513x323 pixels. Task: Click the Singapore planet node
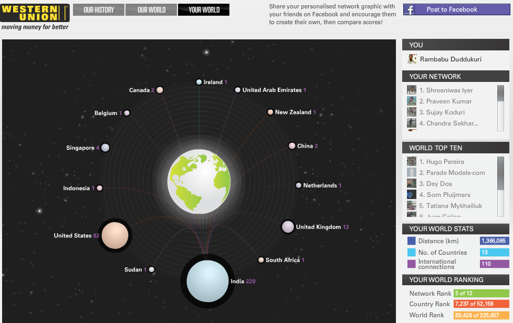point(105,148)
